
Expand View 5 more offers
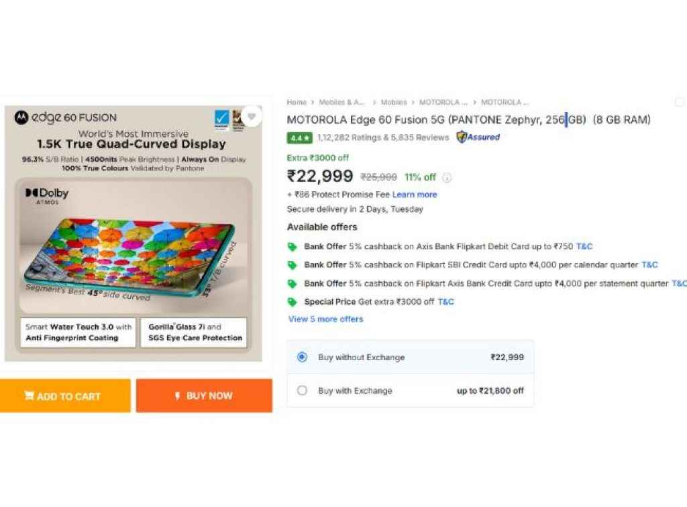click(x=325, y=319)
